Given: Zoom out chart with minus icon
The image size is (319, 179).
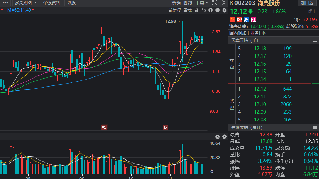Looking at the screenshot, I should point(218,10).
